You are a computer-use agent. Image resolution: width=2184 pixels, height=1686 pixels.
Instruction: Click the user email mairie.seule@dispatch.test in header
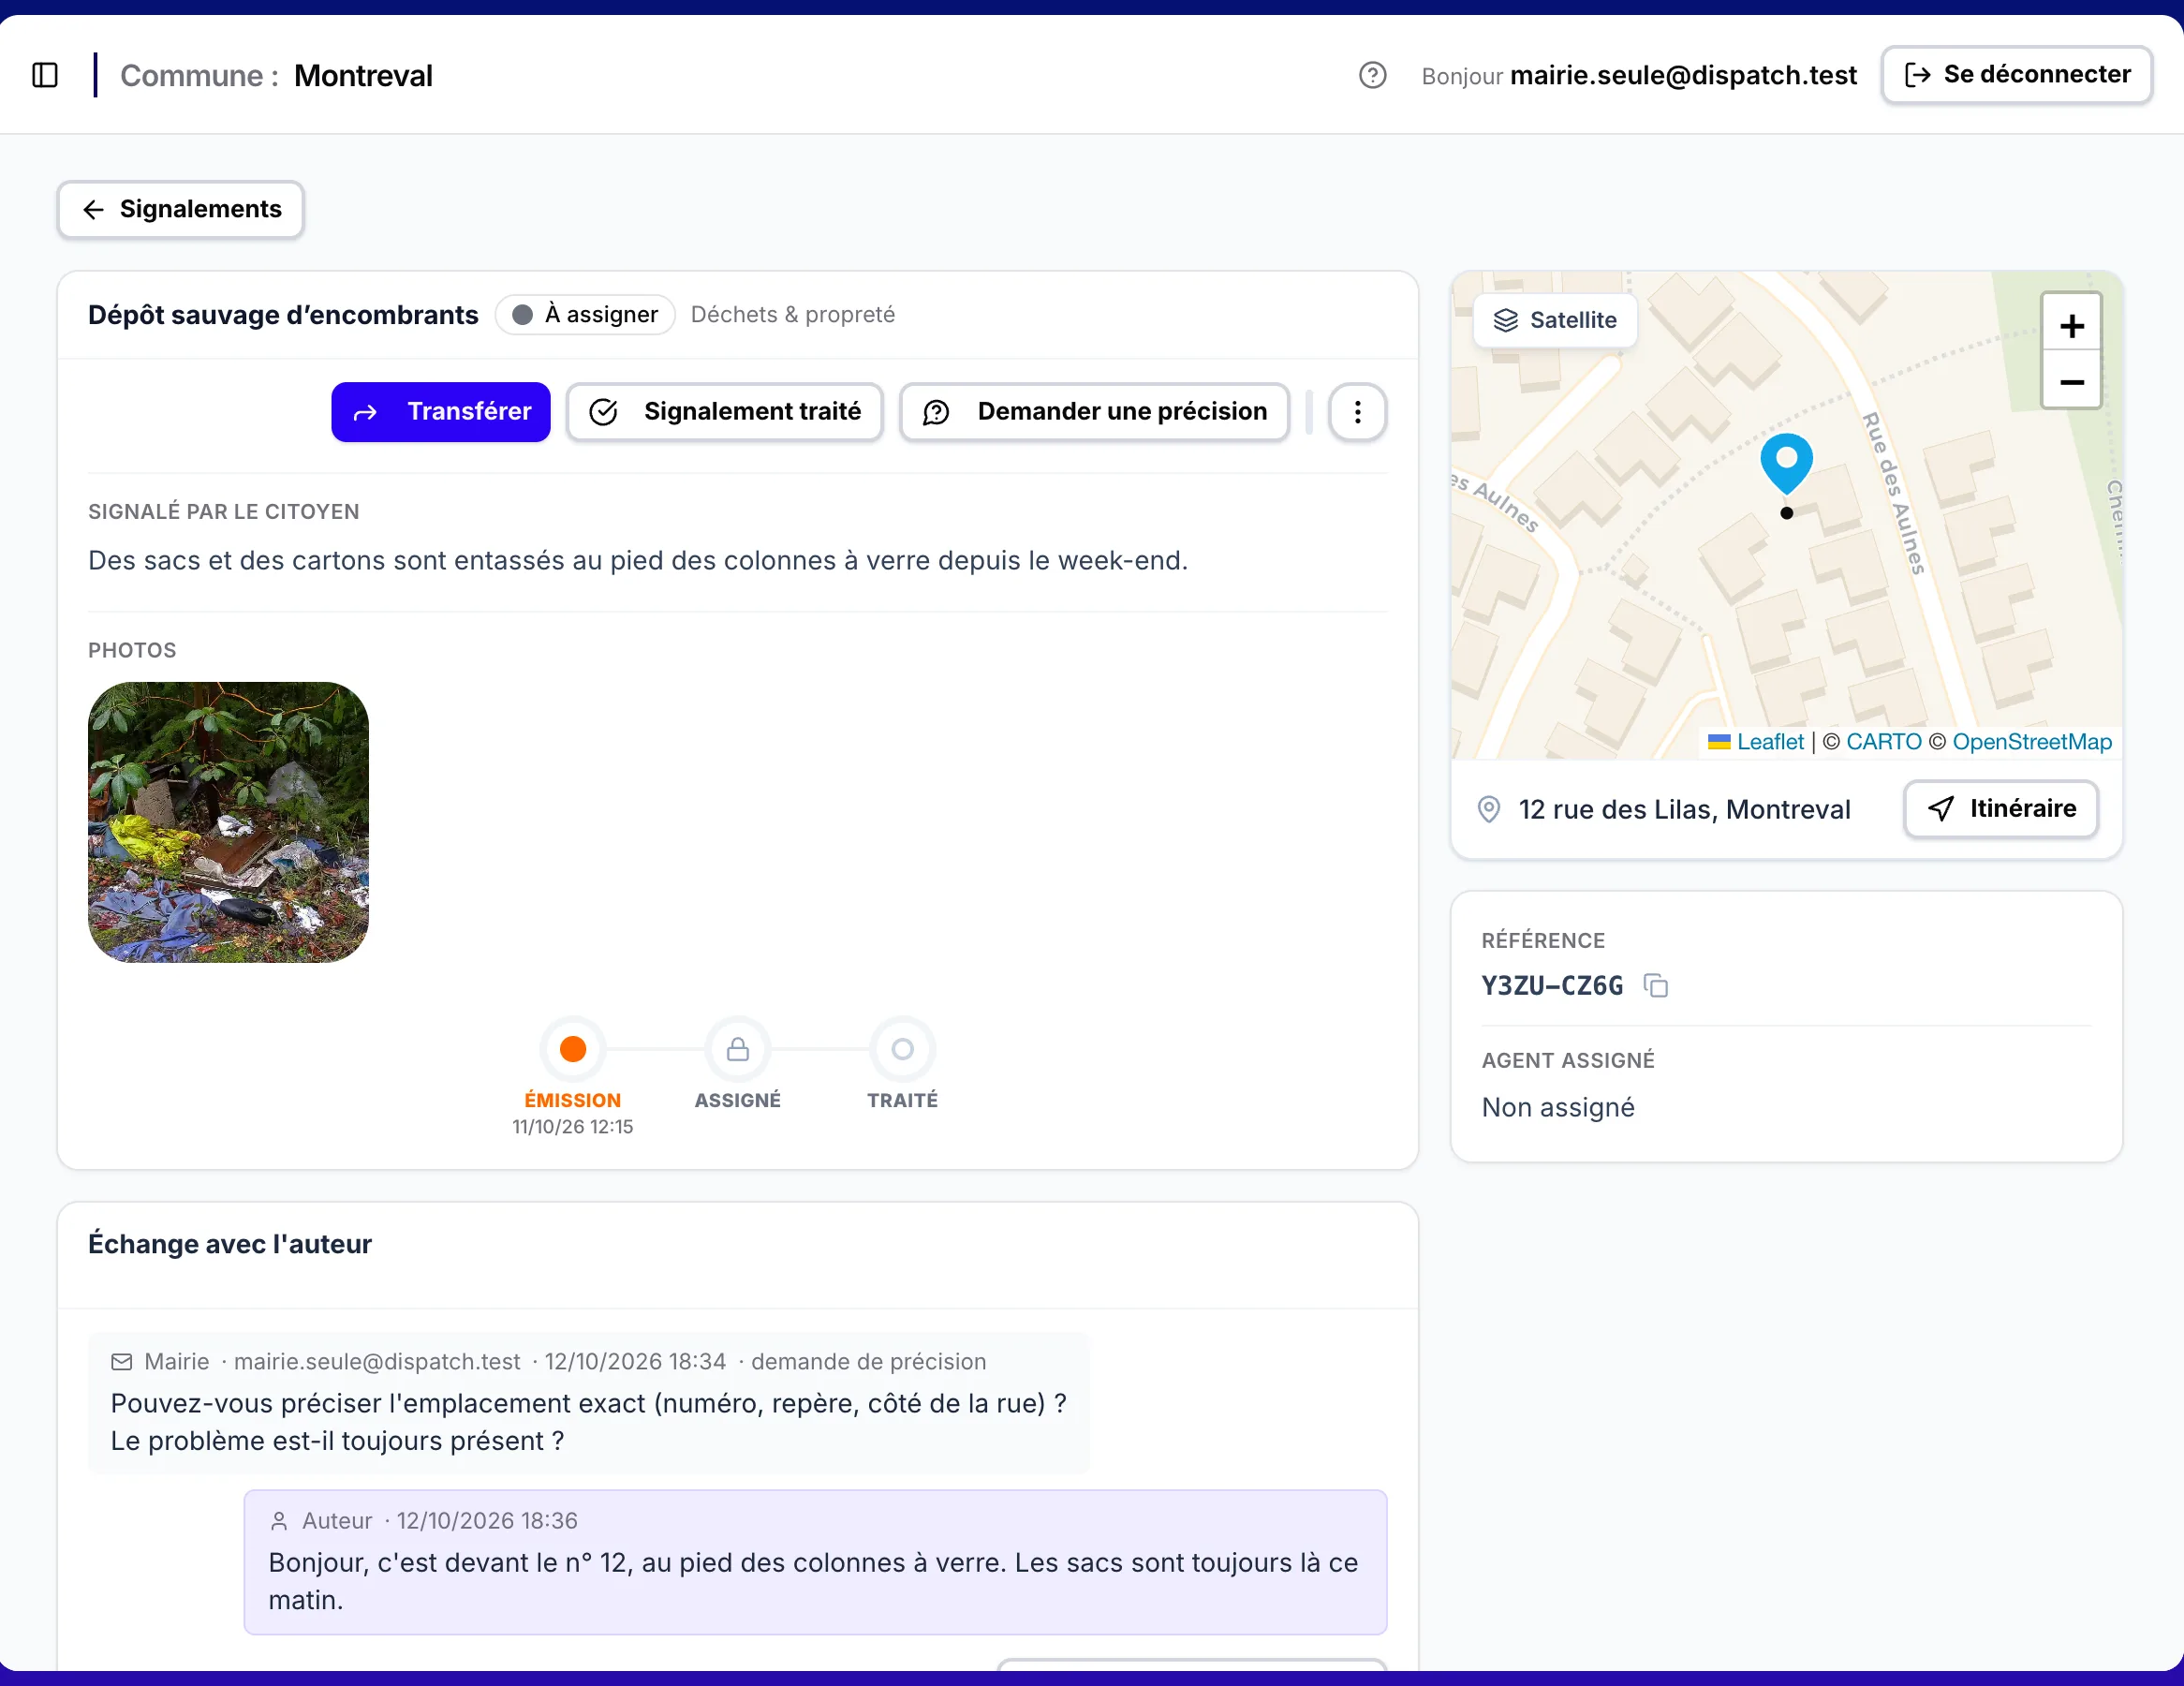point(1683,75)
